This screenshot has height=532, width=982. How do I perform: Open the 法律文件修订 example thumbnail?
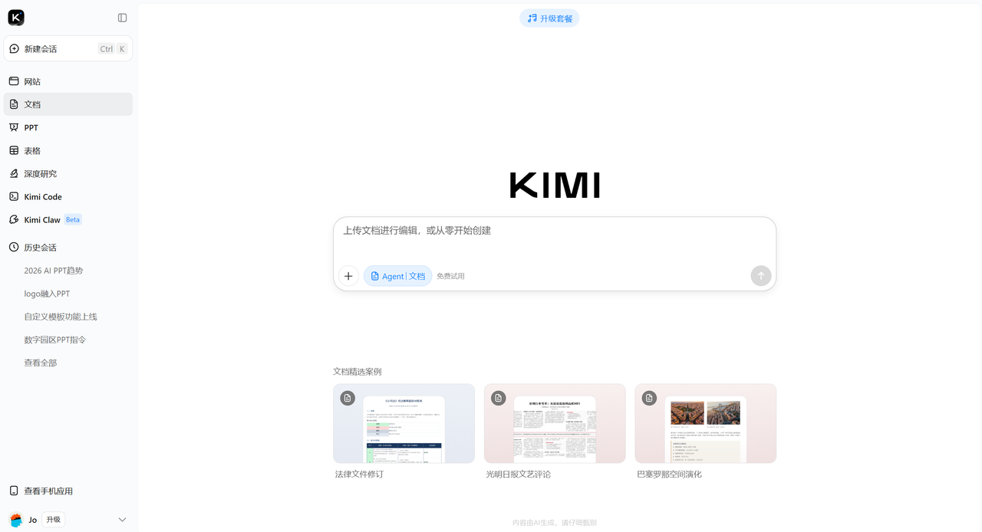(404, 423)
